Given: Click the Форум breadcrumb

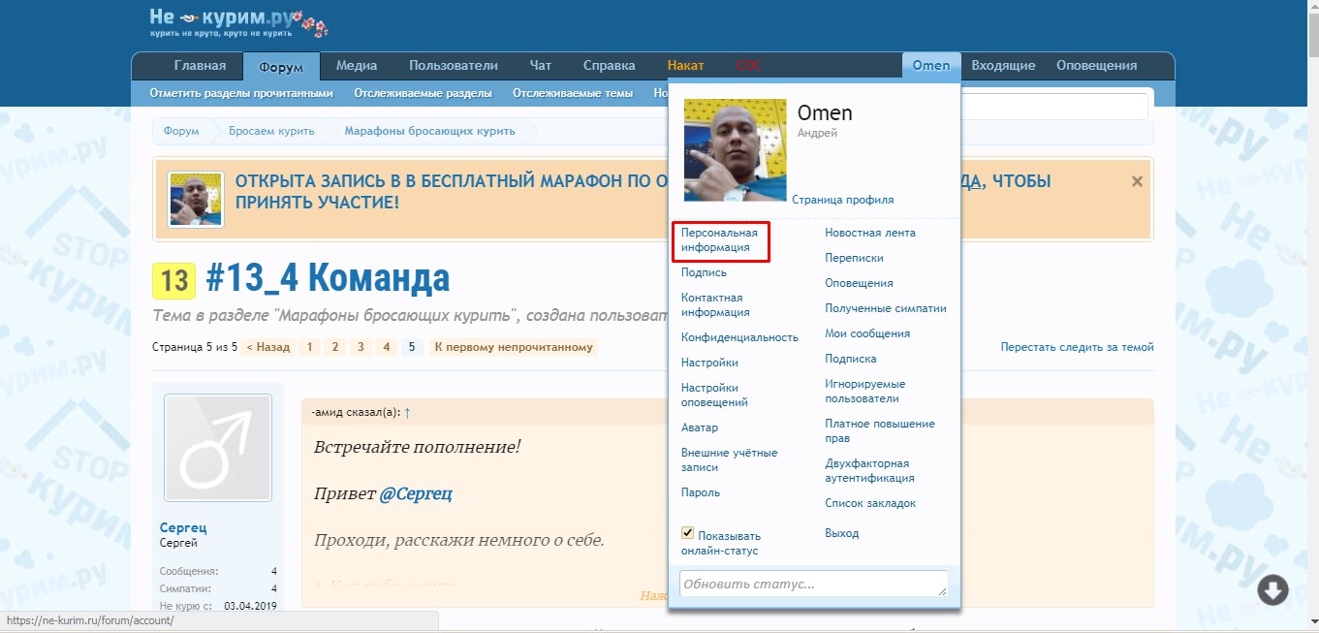Looking at the screenshot, I should [x=181, y=131].
